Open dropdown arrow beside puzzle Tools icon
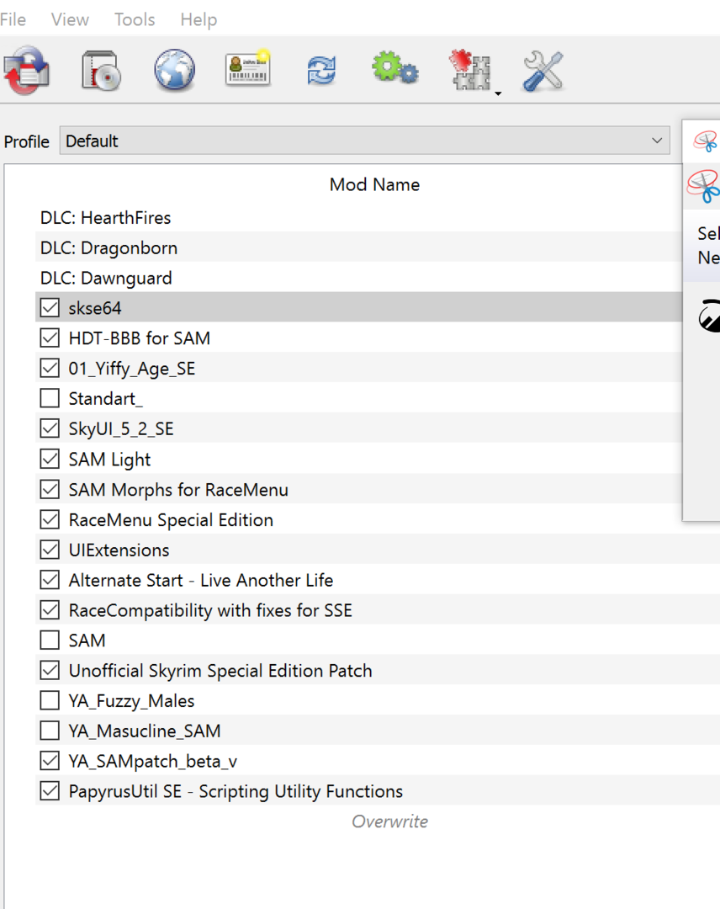Viewport: 720px width, 909px height. click(x=498, y=93)
